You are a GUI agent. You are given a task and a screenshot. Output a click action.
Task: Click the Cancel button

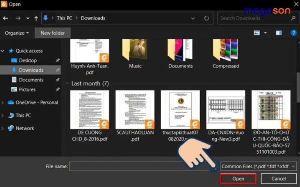point(279,179)
